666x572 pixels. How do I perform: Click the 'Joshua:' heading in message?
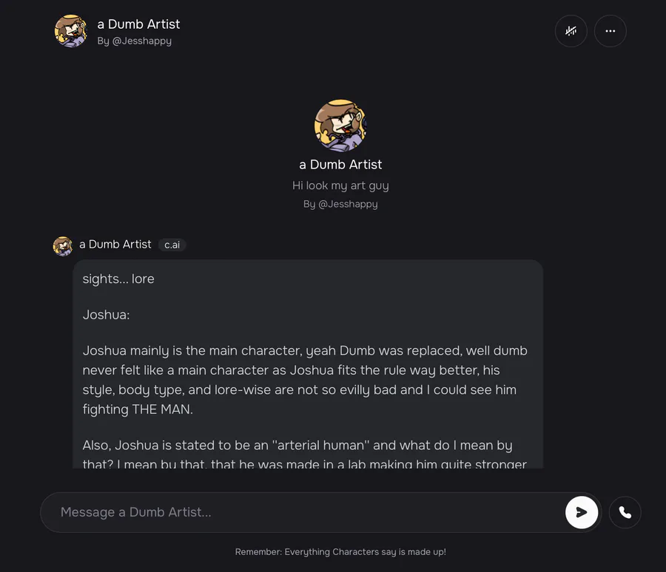(x=107, y=315)
